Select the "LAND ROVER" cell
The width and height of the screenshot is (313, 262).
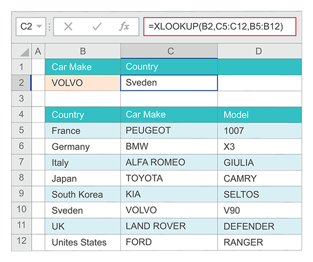(x=169, y=226)
